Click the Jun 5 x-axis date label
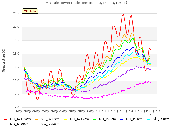 138,111
